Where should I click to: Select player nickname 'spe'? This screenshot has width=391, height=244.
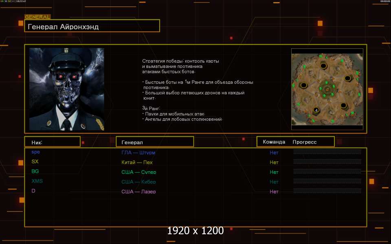(x=36, y=152)
